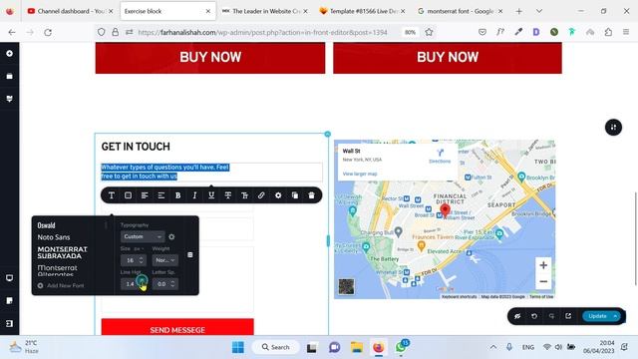Click the redo icon in bottom bar
The height and width of the screenshot is (359, 638).
click(x=551, y=316)
